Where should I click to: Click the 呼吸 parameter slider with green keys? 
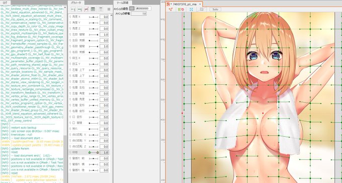(x=94, y=152)
